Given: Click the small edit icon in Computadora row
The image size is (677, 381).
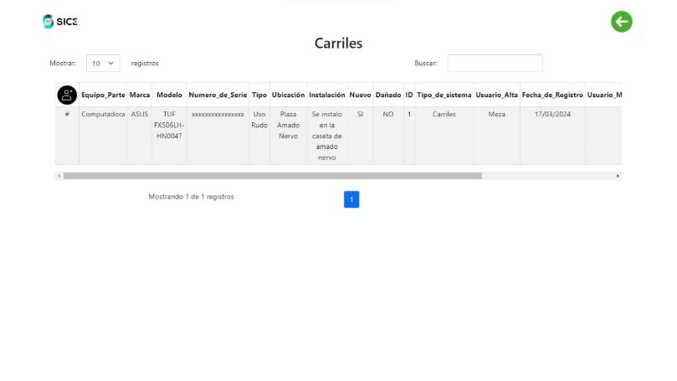Looking at the screenshot, I should (67, 114).
